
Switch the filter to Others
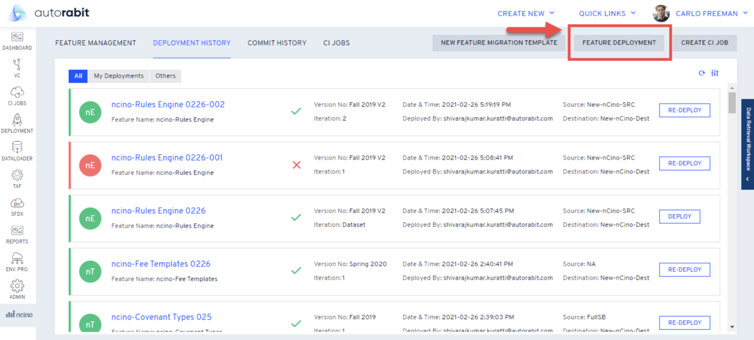click(x=165, y=75)
